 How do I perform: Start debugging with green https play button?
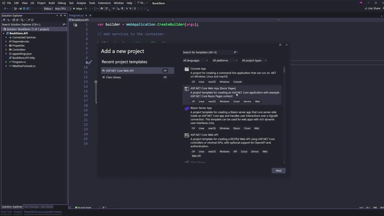click(x=77, y=8)
